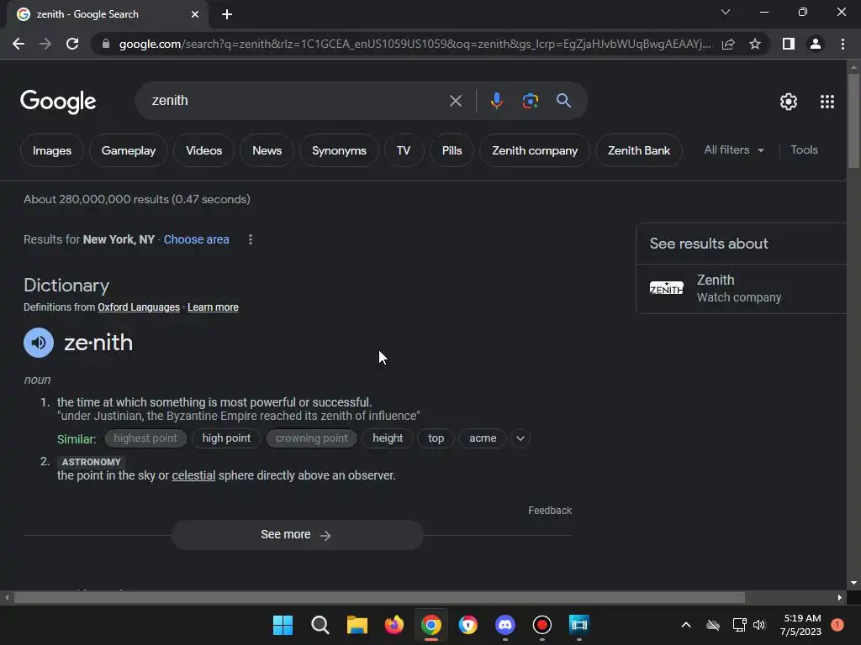861x645 pixels.
Task: Expand more similar words list
Action: click(520, 438)
